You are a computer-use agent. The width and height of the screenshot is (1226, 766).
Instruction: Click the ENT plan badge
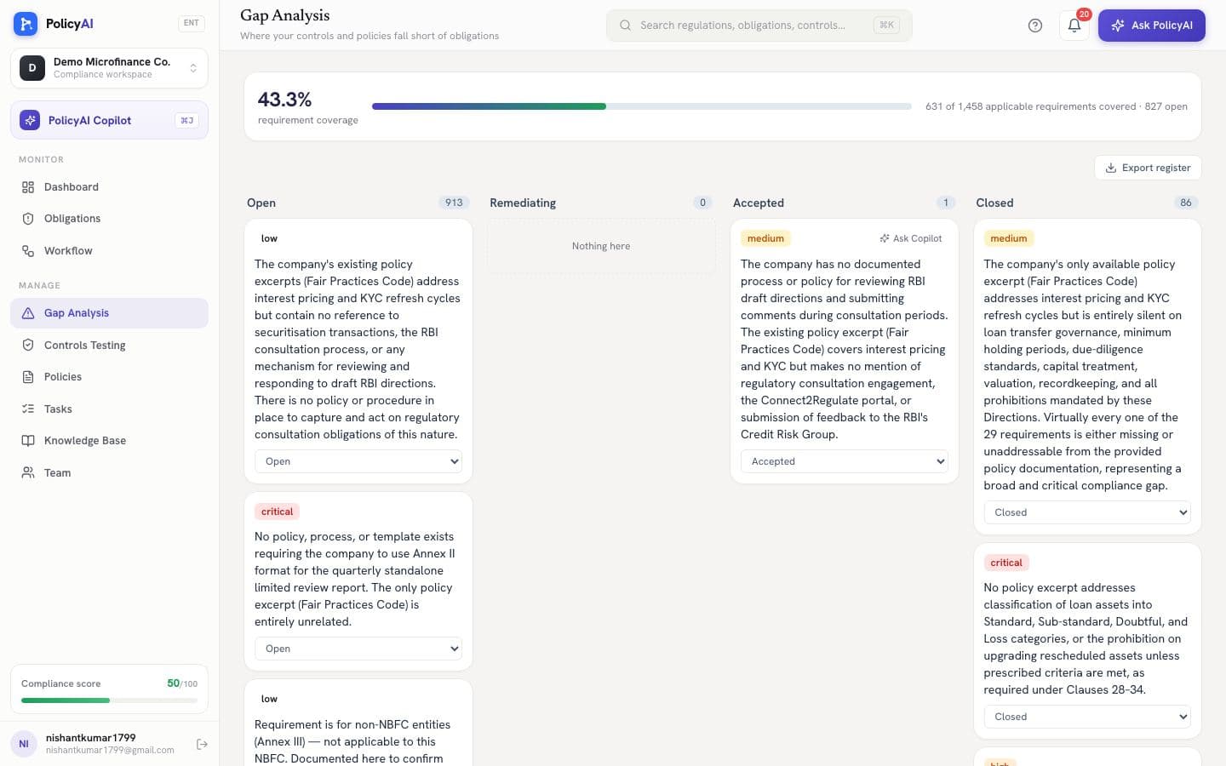click(x=192, y=23)
